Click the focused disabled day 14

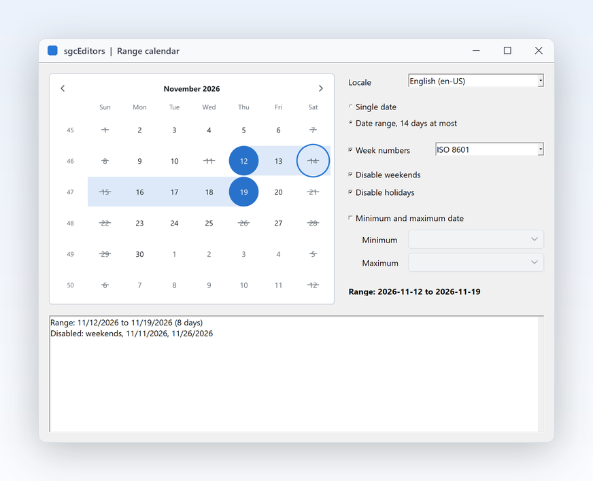pyautogui.click(x=313, y=161)
